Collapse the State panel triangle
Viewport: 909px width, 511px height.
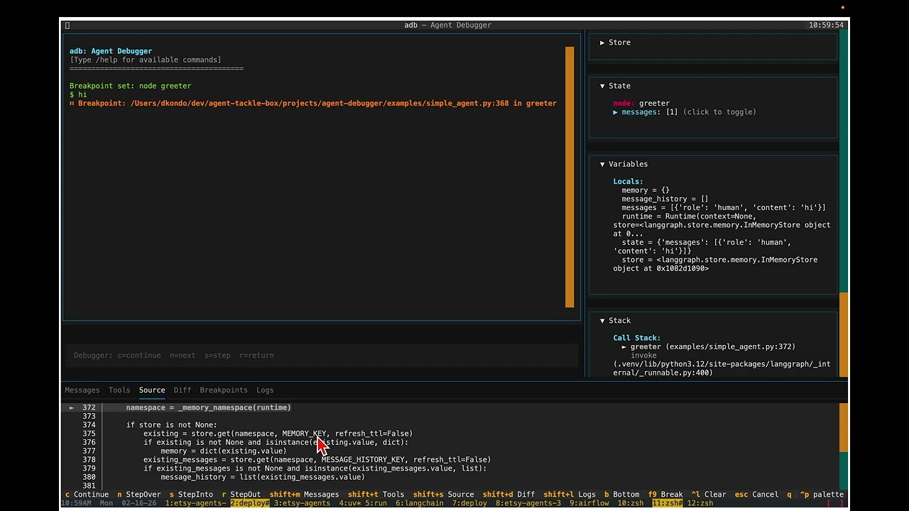(602, 86)
